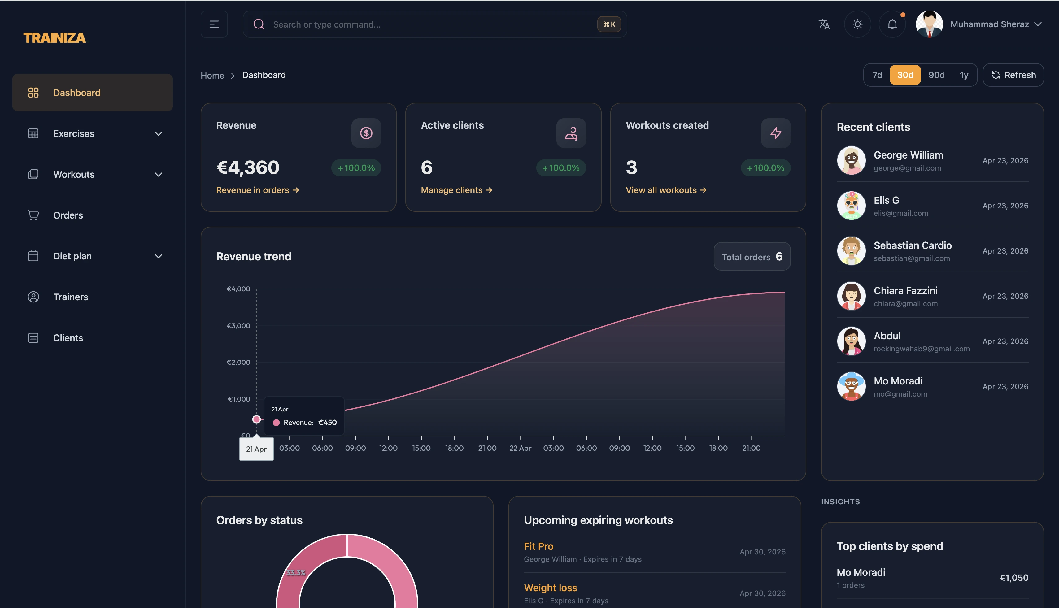Screen dimensions: 1059x608
Task: Click the ⌘K shortcut badge
Action: [609, 24]
